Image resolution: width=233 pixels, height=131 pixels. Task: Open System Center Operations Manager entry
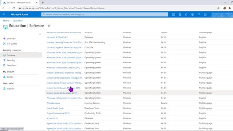(x=64, y=78)
